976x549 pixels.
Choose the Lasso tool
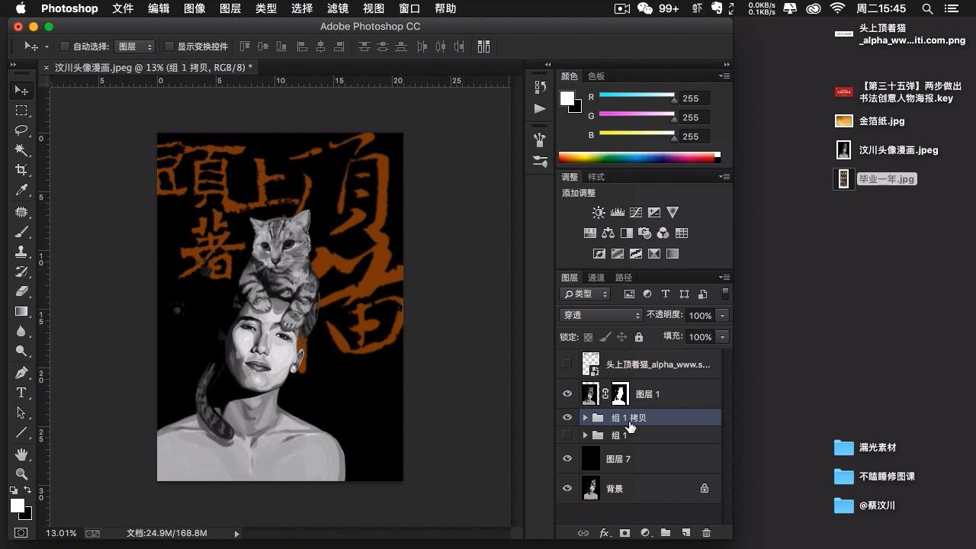[x=21, y=130]
